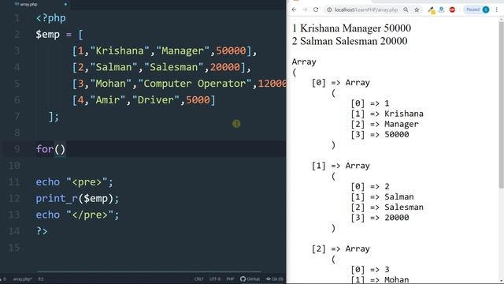504x284 pixels.
Task: Click "Driver" string on line 6
Action: [x=156, y=100]
